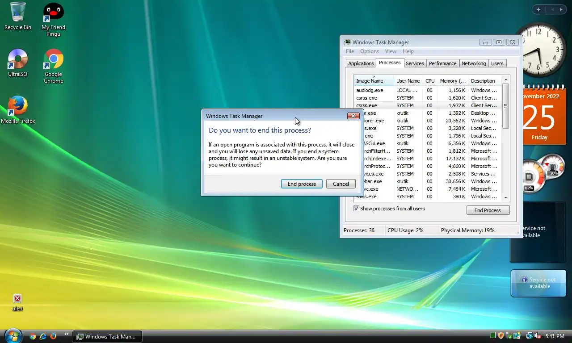
Task: Click the Service not available info gadget
Action: pos(538,283)
